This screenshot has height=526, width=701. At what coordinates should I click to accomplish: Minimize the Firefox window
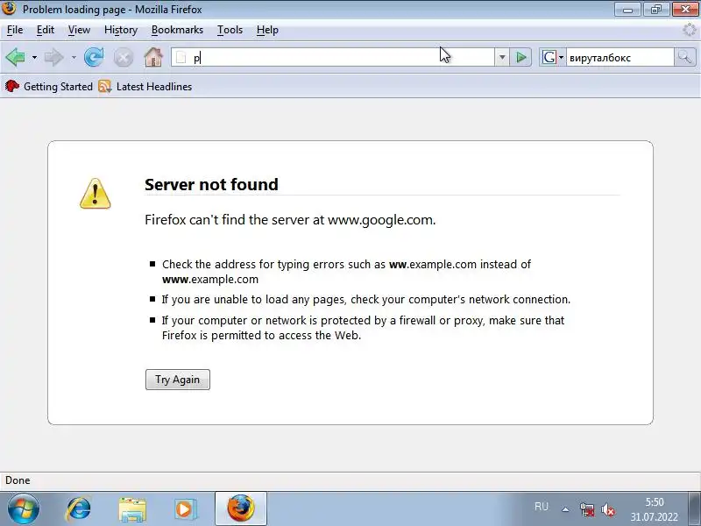click(x=627, y=9)
